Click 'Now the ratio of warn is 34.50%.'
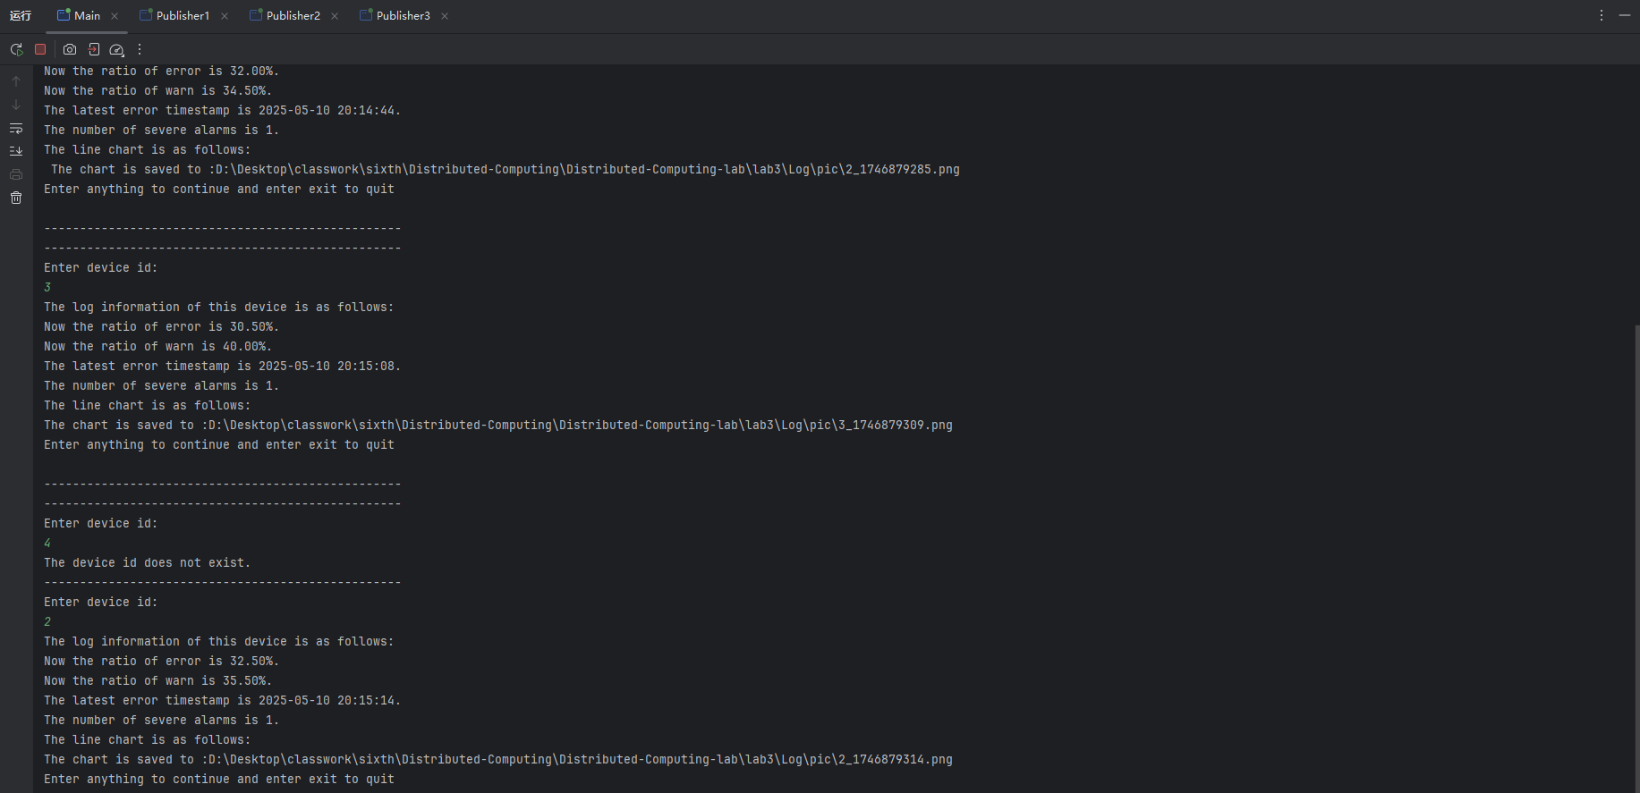 157,91
